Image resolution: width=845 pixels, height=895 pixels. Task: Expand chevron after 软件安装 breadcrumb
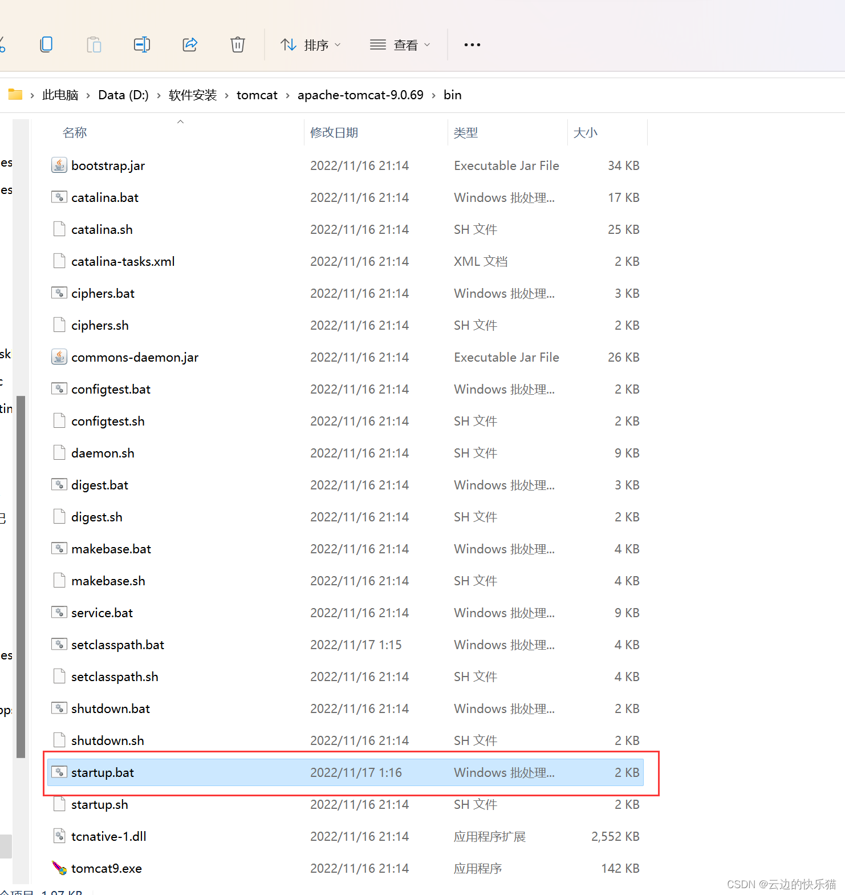coord(227,96)
